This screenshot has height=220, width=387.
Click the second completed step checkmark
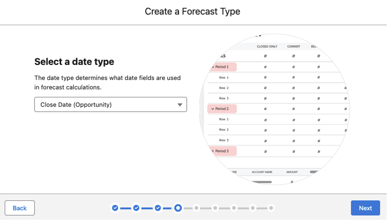tap(136, 208)
